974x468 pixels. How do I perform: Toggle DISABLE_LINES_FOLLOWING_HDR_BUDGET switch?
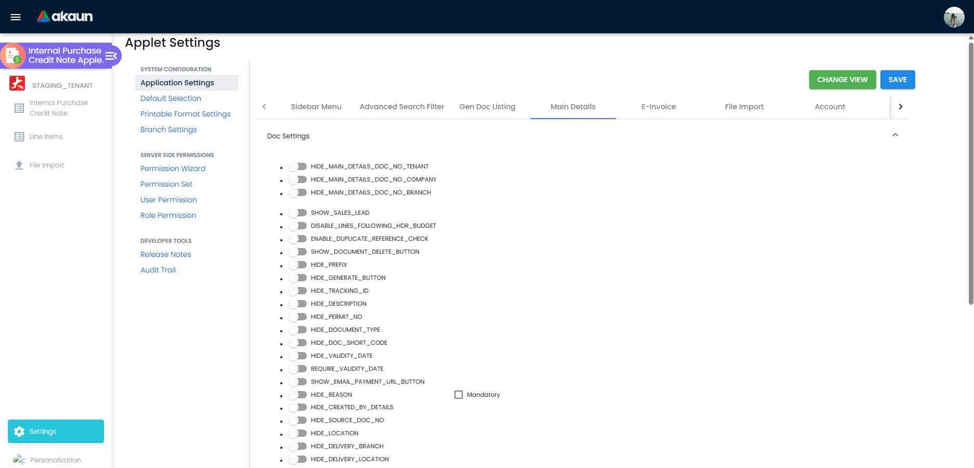point(298,226)
